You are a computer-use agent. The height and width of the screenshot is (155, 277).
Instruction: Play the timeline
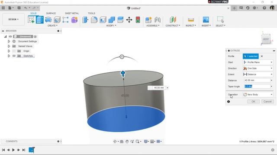tap(13, 150)
